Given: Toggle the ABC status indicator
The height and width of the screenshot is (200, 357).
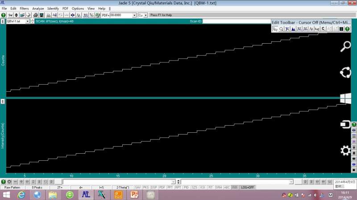Looking at the screenshot, I should [227, 188].
